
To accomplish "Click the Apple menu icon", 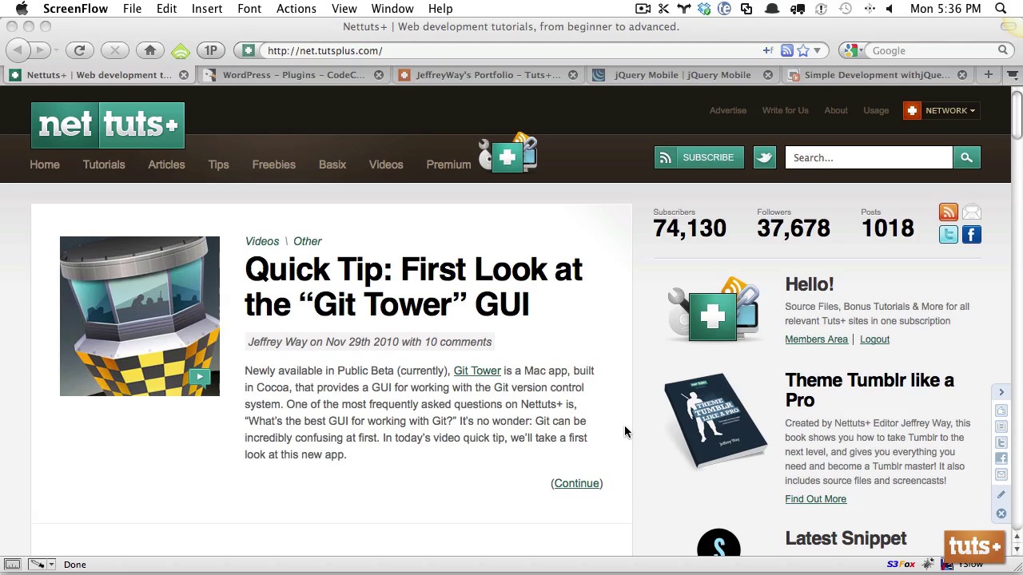I will point(22,9).
